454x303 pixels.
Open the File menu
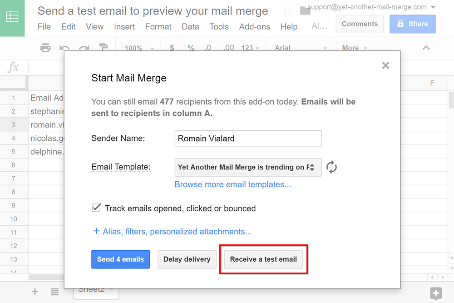44,27
